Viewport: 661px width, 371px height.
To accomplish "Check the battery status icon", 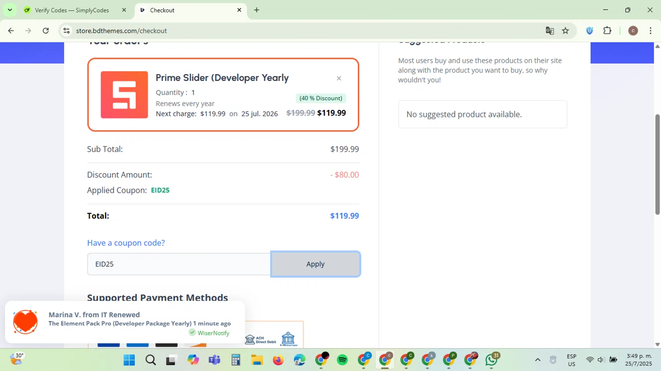I will 613,360.
